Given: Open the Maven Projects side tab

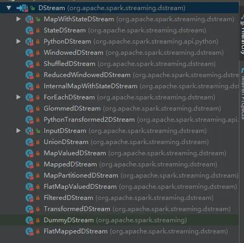Looking at the screenshot, I should [242, 94].
